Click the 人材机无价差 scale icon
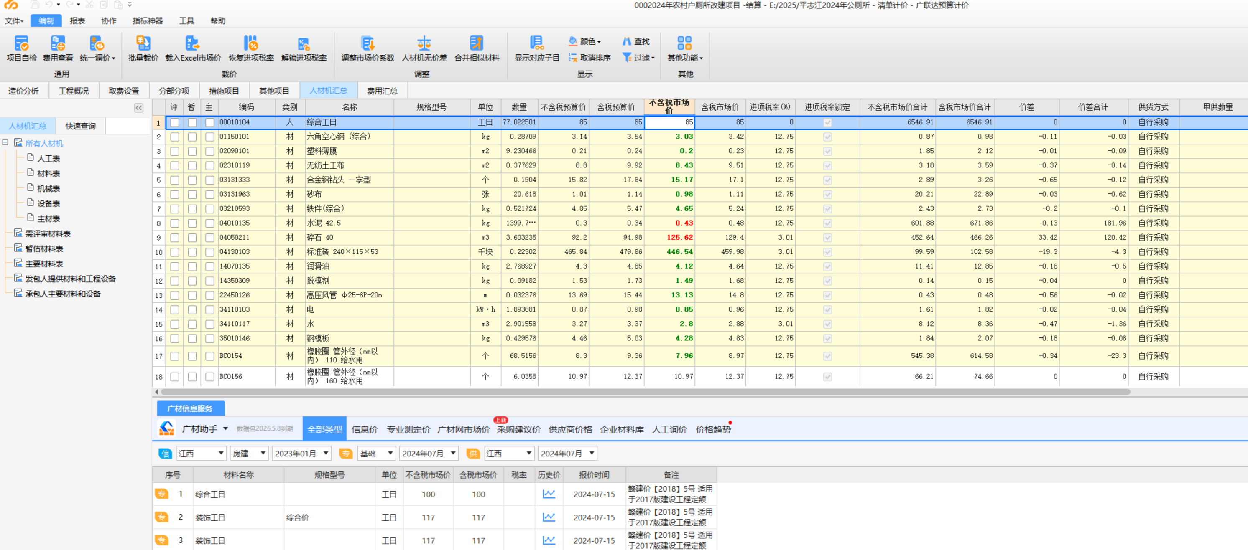Viewport: 1248px width, 550px height. [424, 43]
